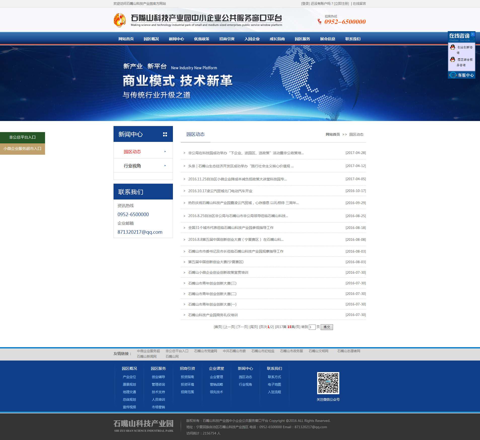Open the 客服中心 customer service button

pos(462,75)
